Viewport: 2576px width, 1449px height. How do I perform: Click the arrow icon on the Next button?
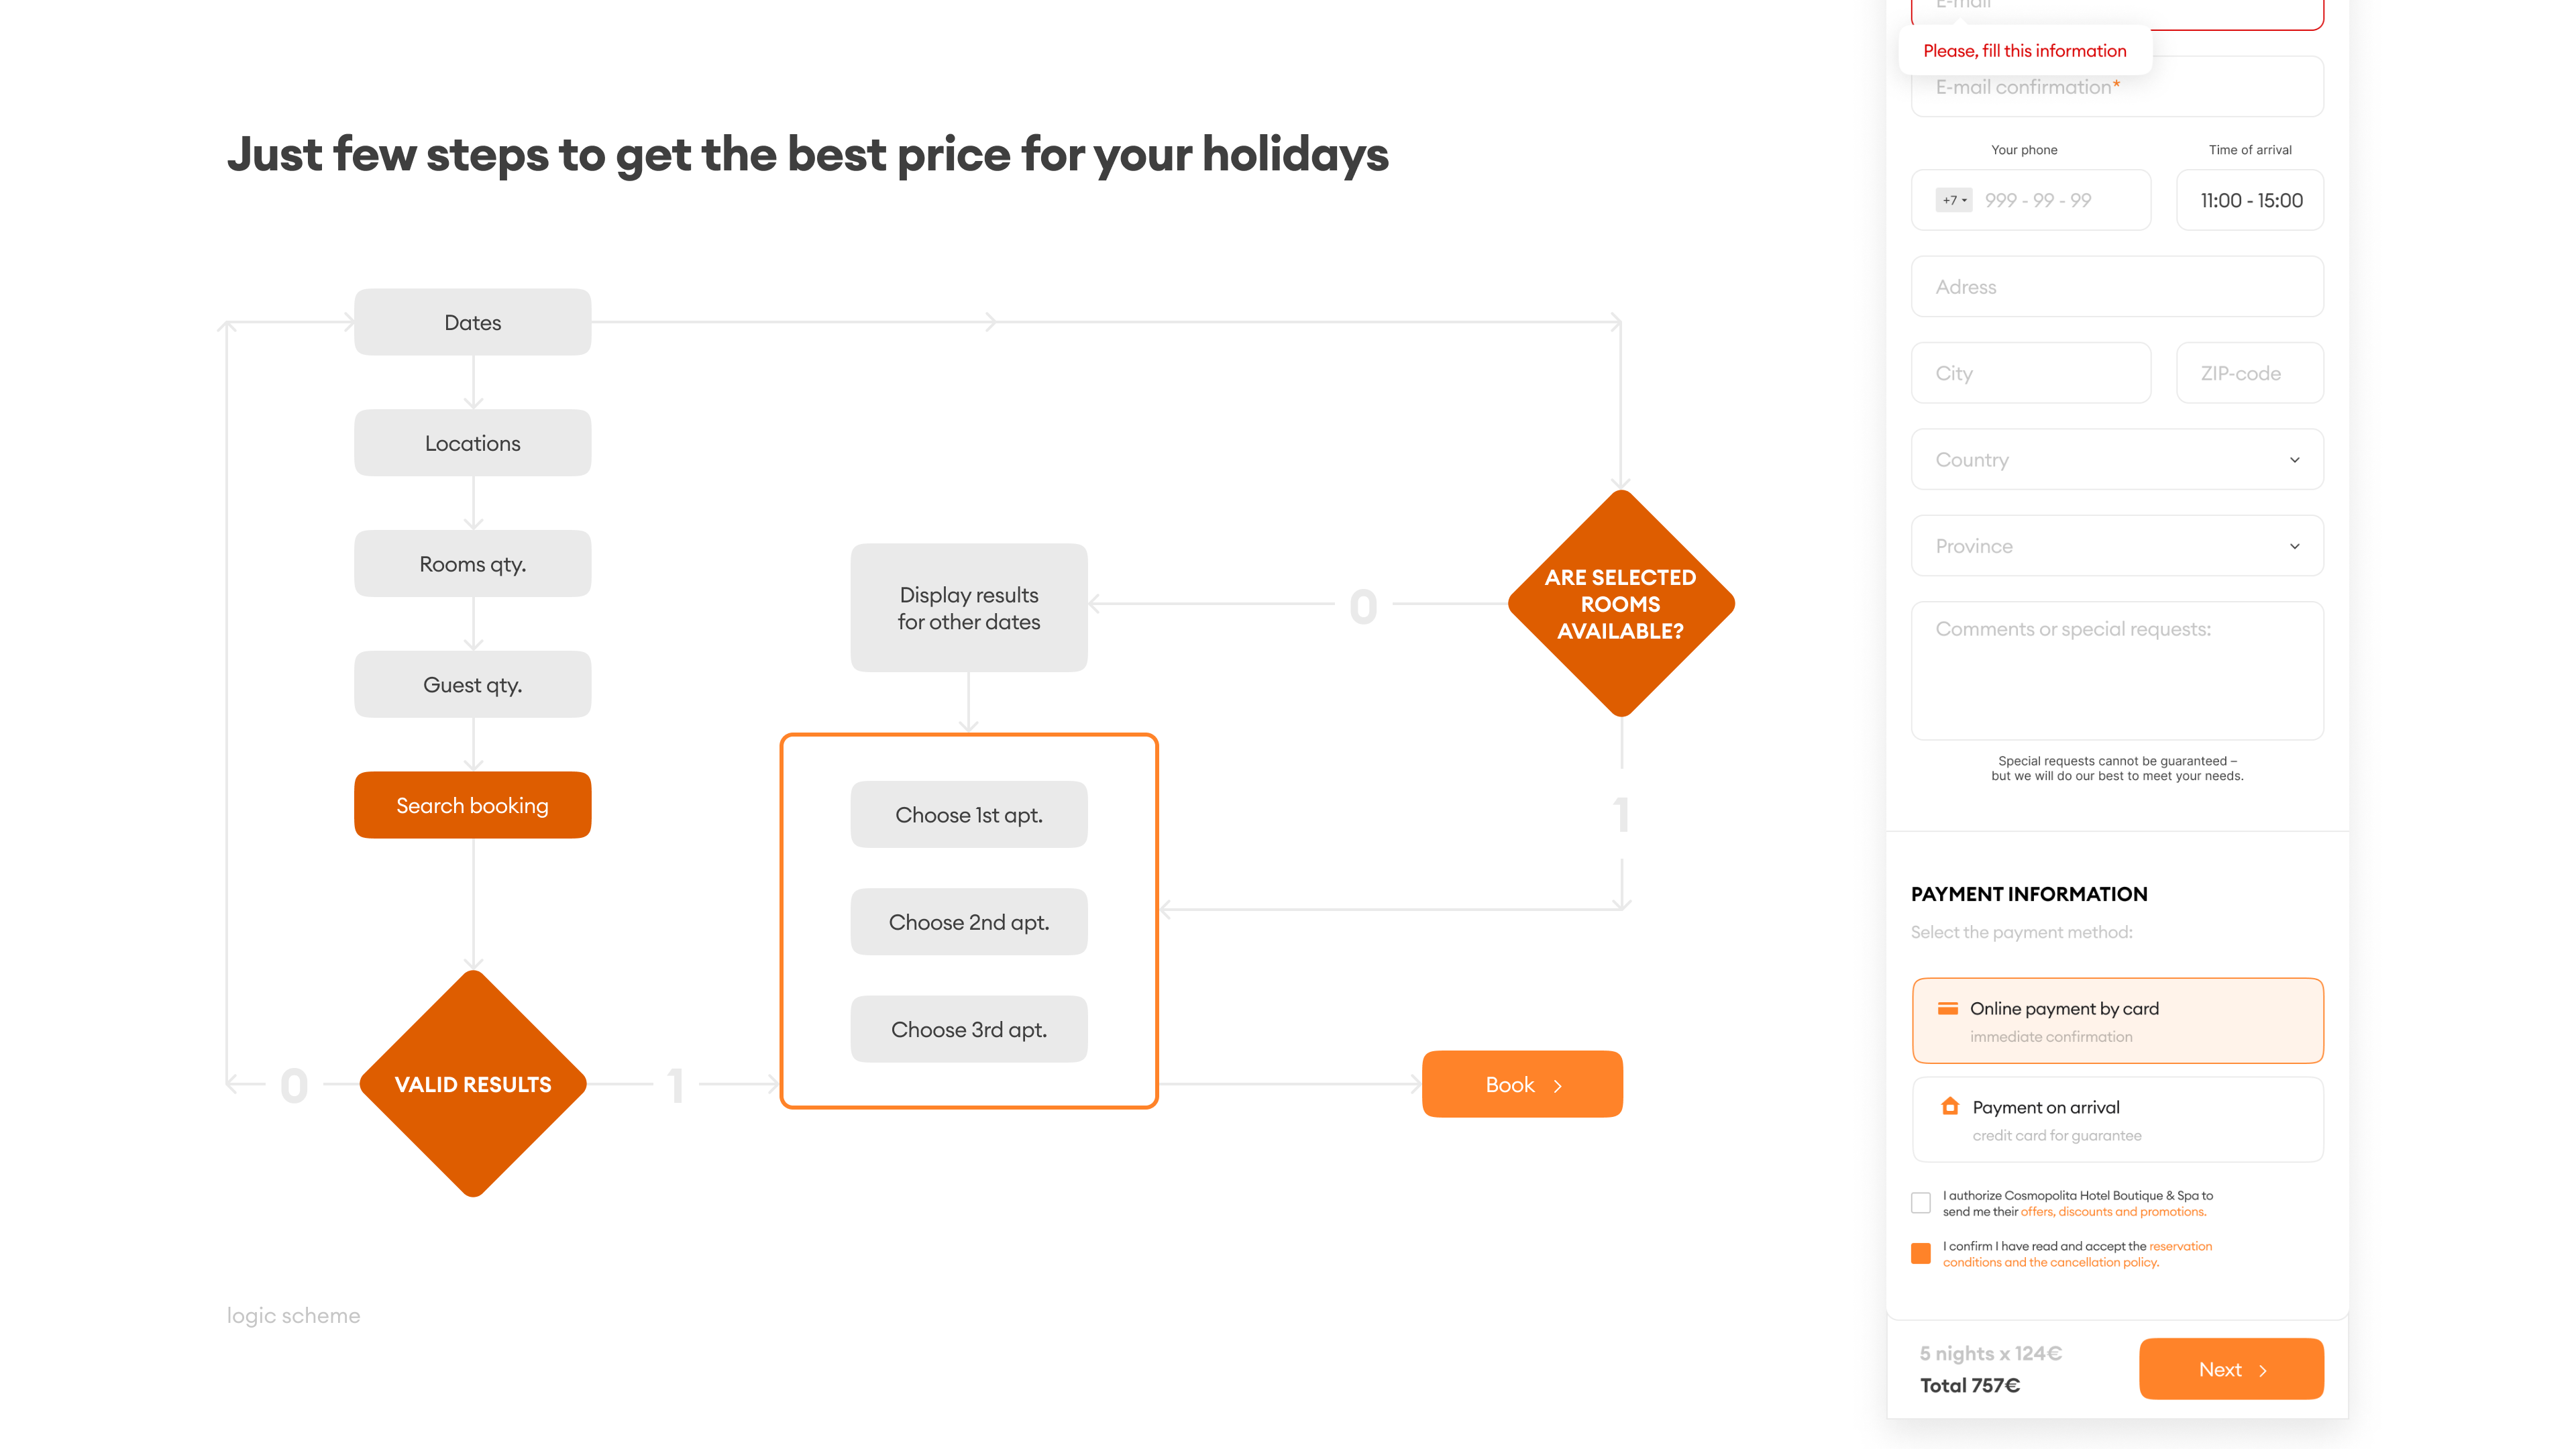click(2263, 1371)
